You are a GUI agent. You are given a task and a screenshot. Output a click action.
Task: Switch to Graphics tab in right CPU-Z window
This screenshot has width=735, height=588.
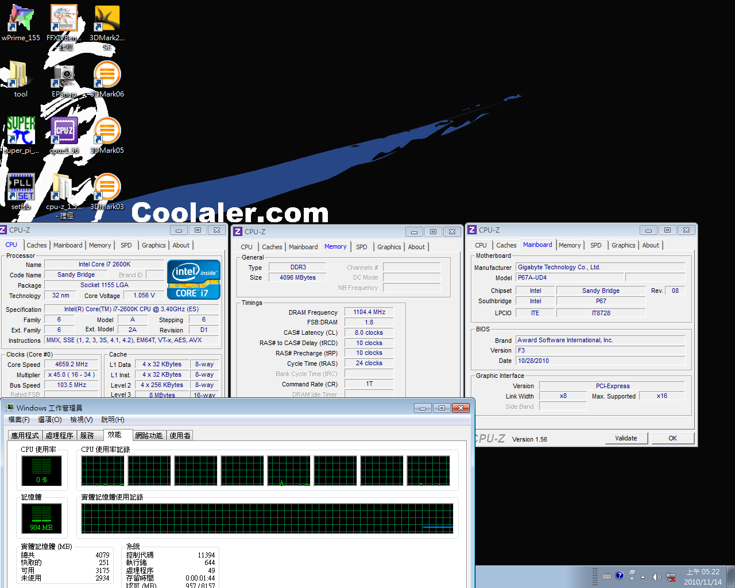tap(624, 245)
